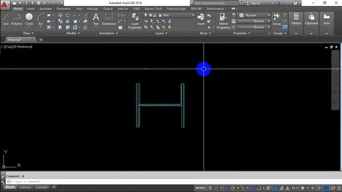
Task: Toggle the grid display in status bar
Action: [210, 188]
